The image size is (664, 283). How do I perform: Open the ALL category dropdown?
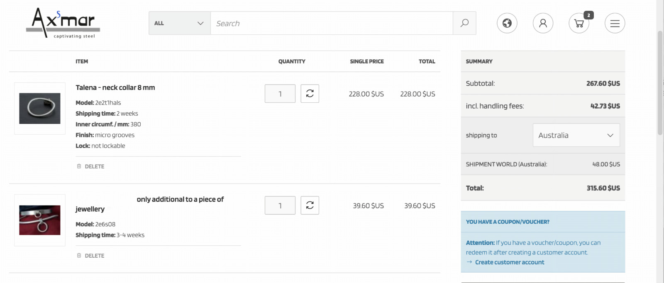coord(180,23)
